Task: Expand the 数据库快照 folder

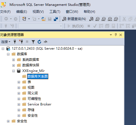Action: click(x=13, y=65)
